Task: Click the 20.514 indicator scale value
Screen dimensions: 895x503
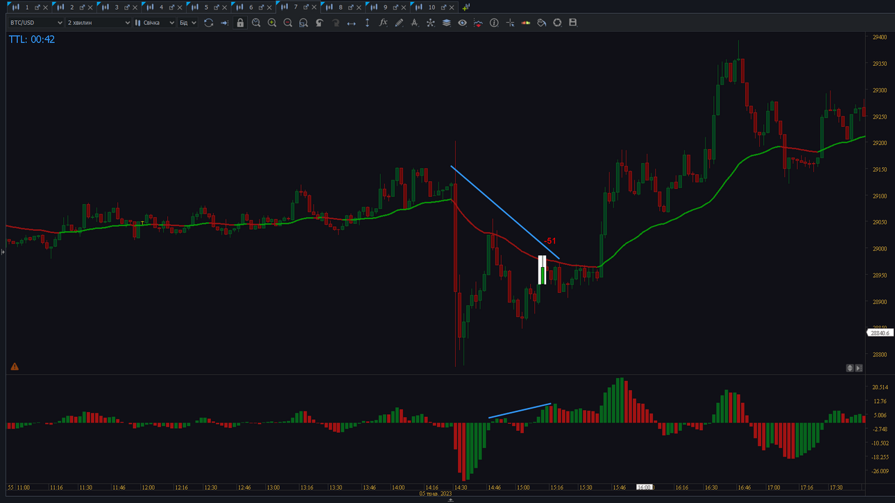Action: pos(880,387)
